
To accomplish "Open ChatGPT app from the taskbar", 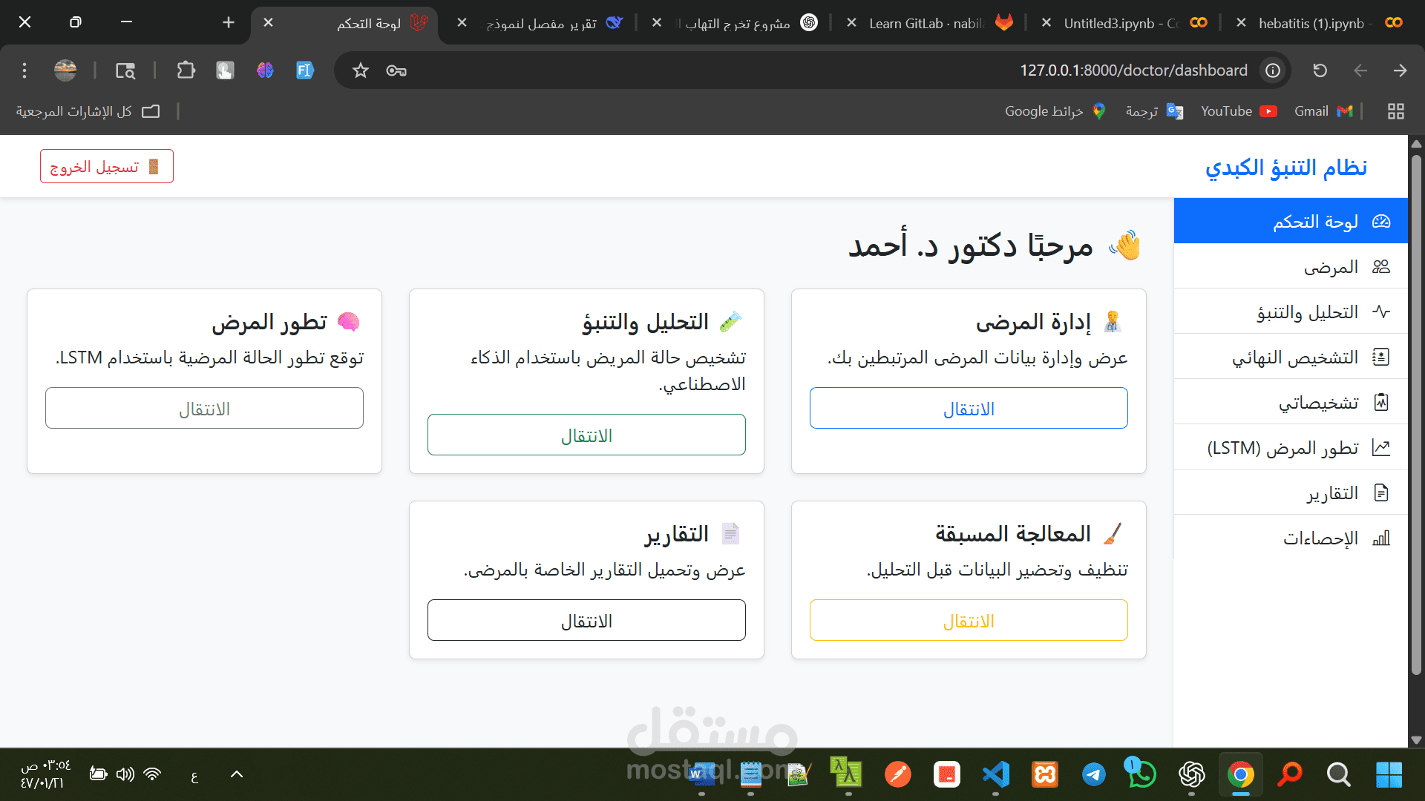I will pyautogui.click(x=1191, y=774).
